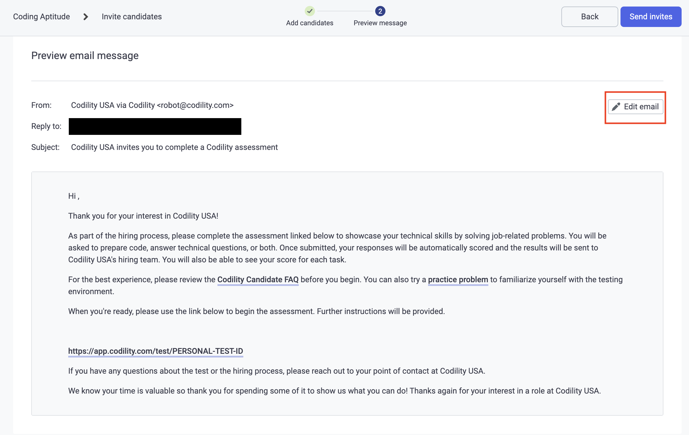The width and height of the screenshot is (689, 435).
Task: Go to Invite candidates breadcrumb
Action: tap(132, 16)
